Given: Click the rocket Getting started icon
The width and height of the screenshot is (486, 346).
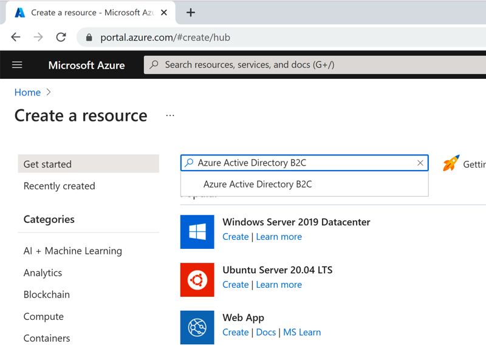Looking at the screenshot, I should pos(451,163).
